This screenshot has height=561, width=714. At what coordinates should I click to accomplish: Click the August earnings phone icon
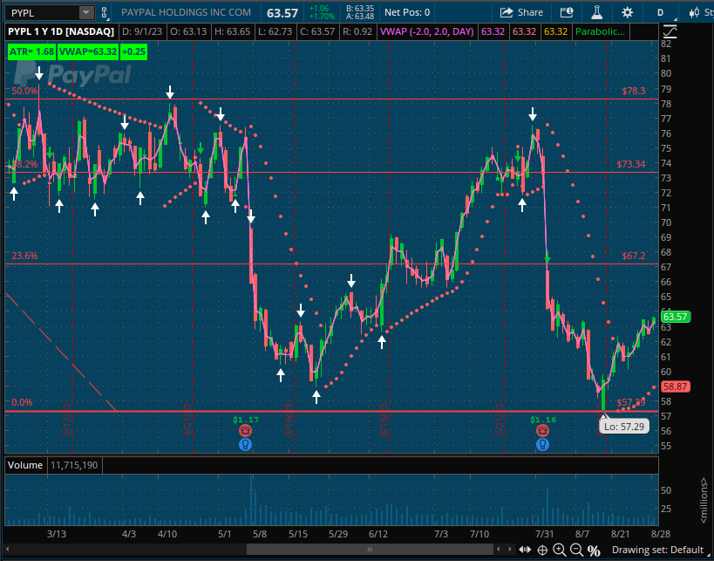542,431
